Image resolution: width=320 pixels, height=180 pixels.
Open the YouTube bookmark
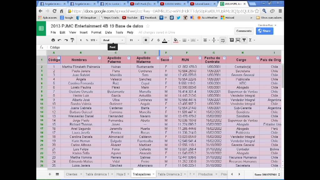point(130,18)
